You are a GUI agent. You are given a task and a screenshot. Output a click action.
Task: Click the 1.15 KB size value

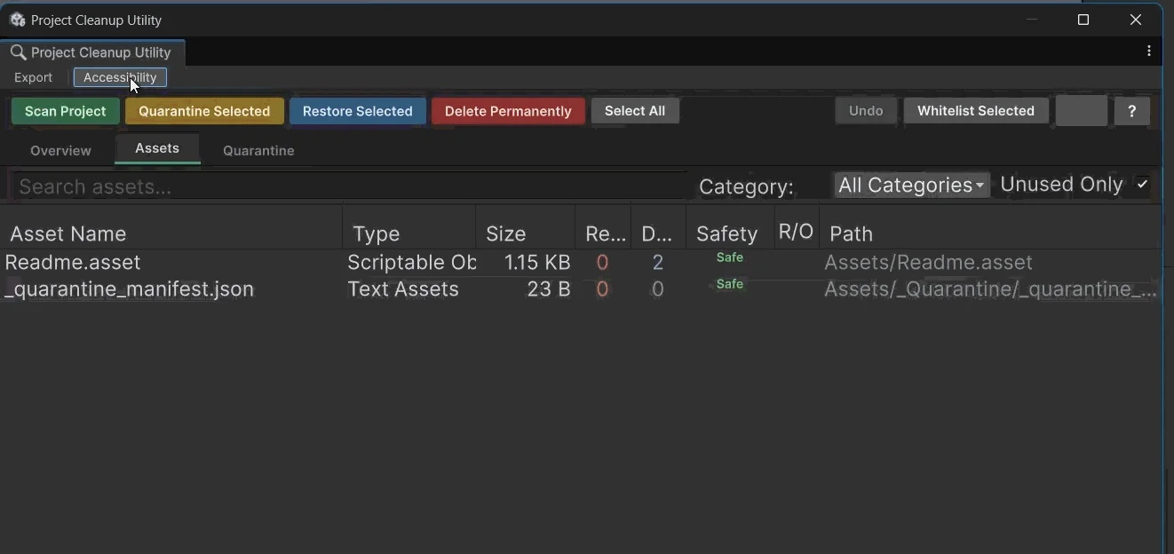point(537,262)
